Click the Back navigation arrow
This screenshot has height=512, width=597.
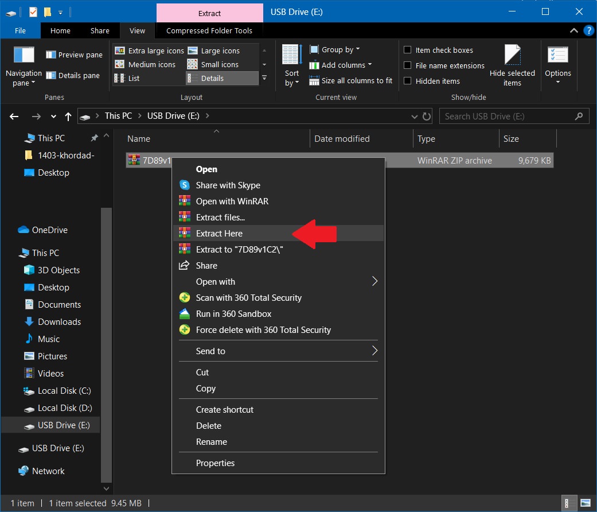[x=14, y=116]
